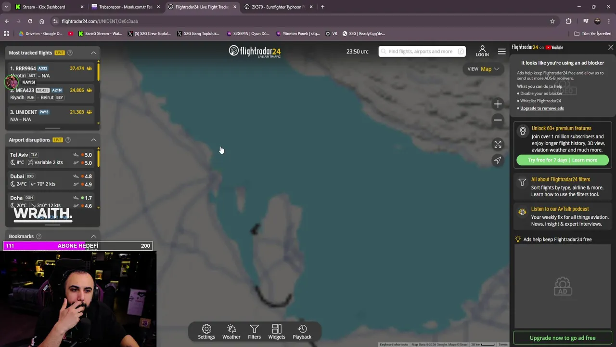Viewport: 616px width, 347px height.
Task: Open the Drive'ım - Google bookmark
Action: click(40, 34)
